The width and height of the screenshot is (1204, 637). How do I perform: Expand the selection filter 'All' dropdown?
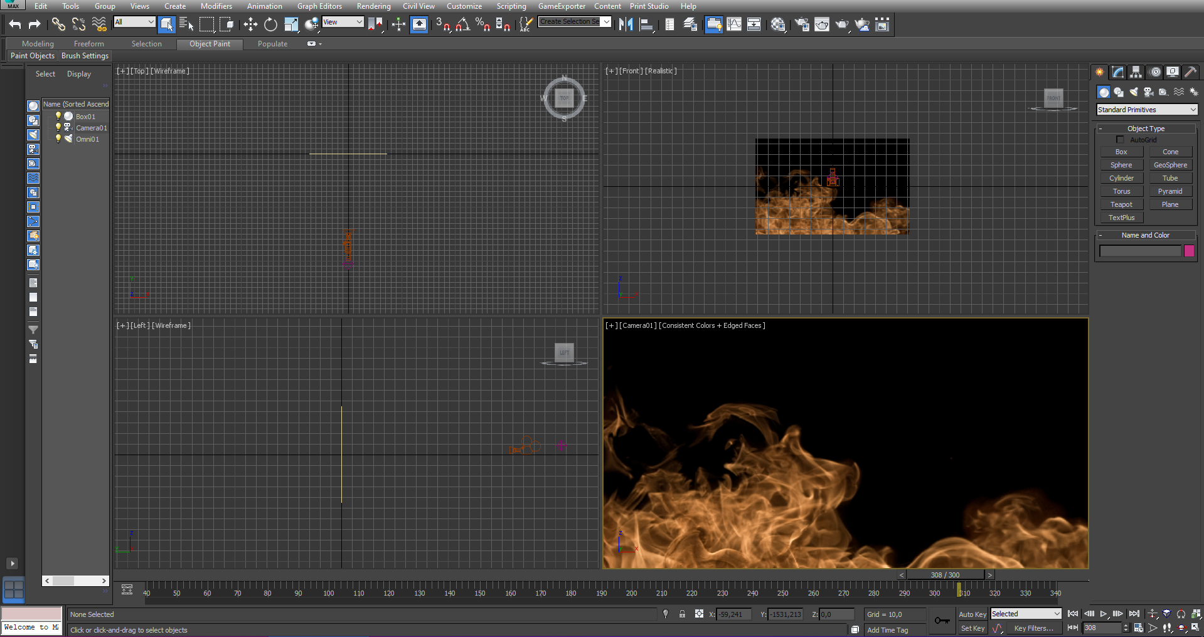[134, 22]
